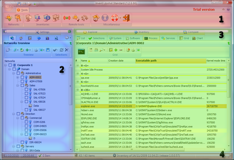The height and width of the screenshot is (160, 234).
Task: Tick the ADM-07008 checkbox
Action: click(22, 81)
